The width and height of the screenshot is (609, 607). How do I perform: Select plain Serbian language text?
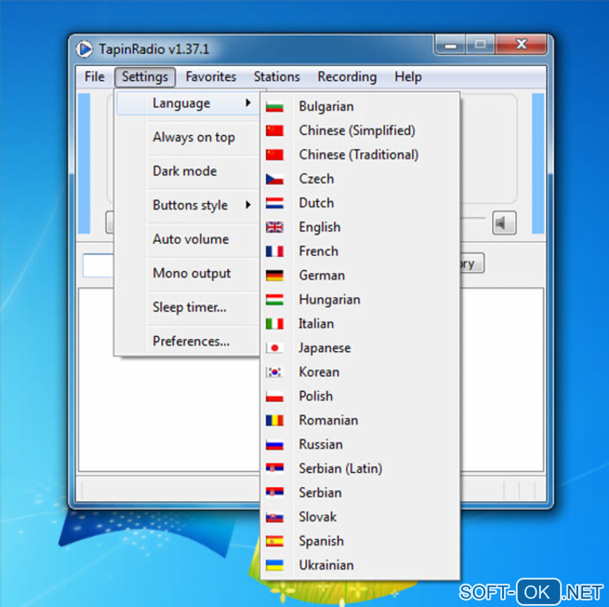(x=321, y=492)
